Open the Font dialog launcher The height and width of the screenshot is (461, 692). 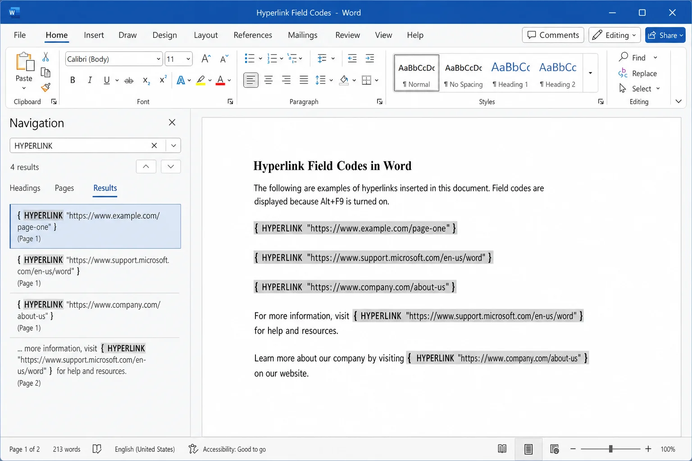230,102
